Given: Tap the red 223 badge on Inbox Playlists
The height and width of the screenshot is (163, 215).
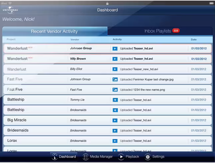Looking at the screenshot, I should (176, 31).
